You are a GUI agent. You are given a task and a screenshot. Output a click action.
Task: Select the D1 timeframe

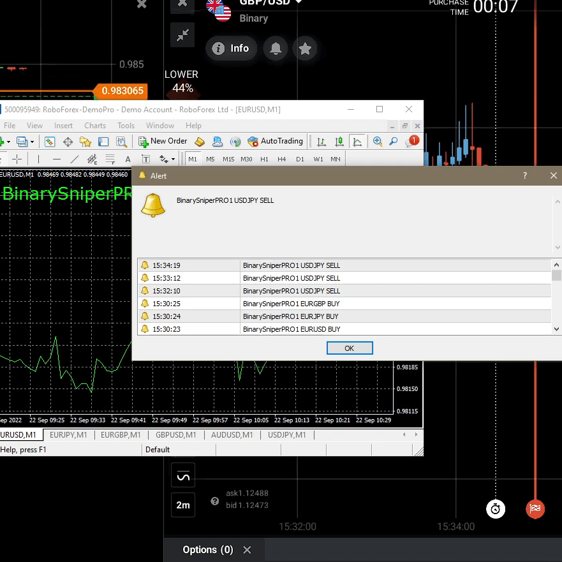(x=300, y=159)
